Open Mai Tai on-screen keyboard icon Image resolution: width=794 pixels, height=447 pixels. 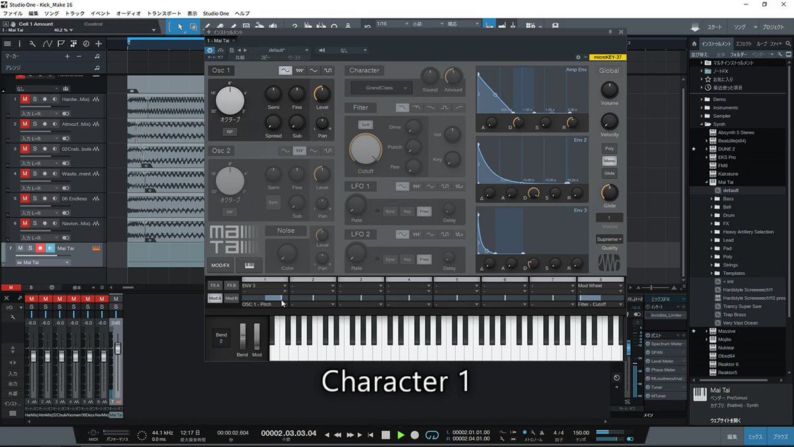(x=251, y=265)
